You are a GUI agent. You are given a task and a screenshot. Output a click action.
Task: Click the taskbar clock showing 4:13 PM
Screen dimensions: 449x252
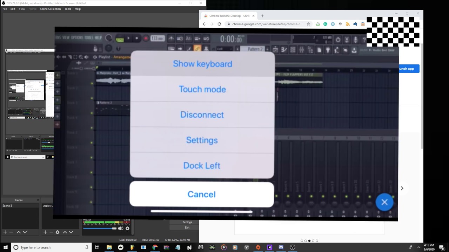429,247
